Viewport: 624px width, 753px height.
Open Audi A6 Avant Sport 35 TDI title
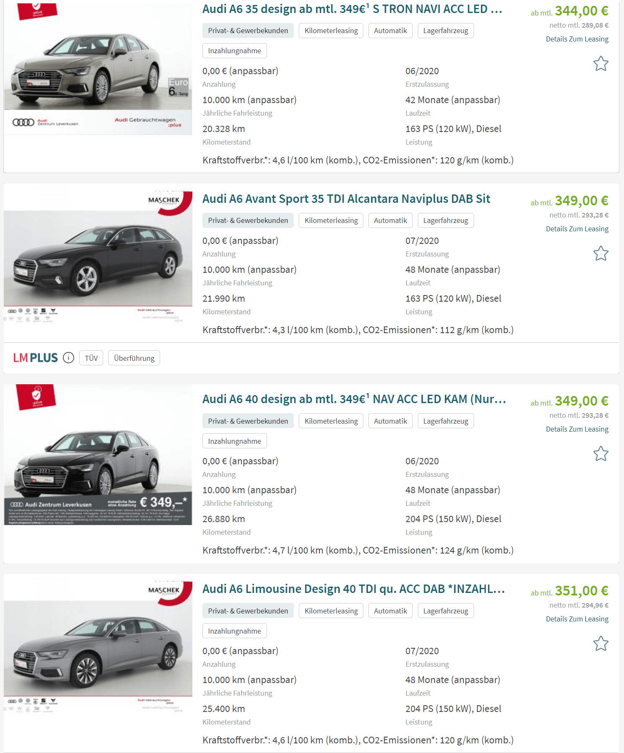(x=346, y=199)
